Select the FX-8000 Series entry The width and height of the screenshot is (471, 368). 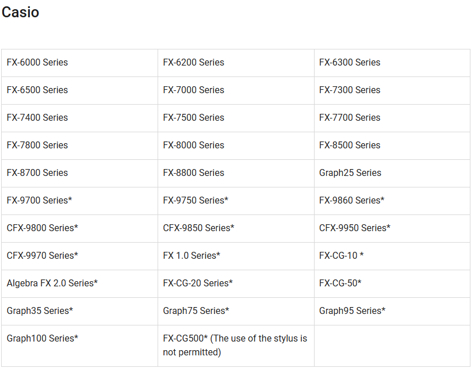pyautogui.click(x=194, y=145)
